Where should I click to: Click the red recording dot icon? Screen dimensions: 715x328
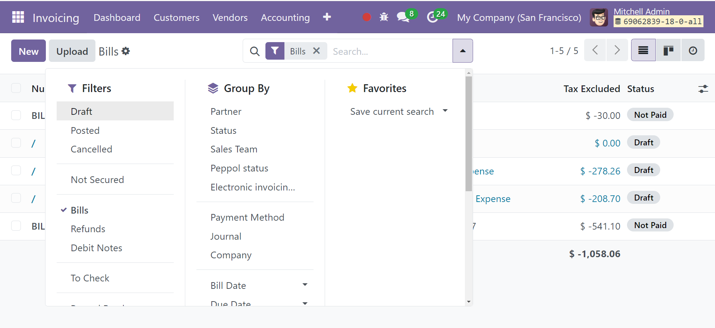[367, 17]
